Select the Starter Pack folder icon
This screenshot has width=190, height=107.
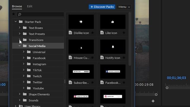pyautogui.click(x=21, y=22)
